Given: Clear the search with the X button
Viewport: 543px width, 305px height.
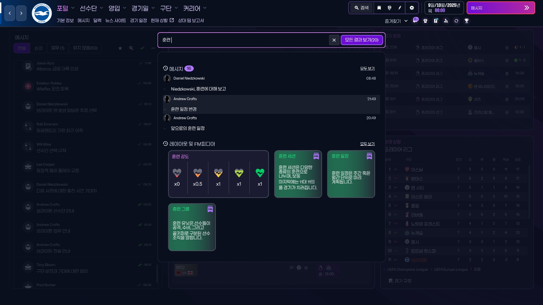Looking at the screenshot, I should pos(334,40).
